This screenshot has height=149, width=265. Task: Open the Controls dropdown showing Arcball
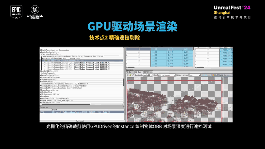tap(148, 75)
